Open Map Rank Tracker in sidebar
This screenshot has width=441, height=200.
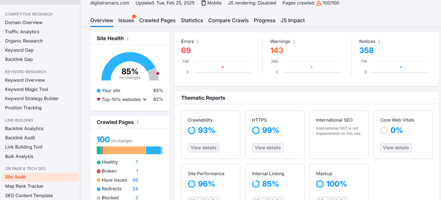pyautogui.click(x=24, y=186)
